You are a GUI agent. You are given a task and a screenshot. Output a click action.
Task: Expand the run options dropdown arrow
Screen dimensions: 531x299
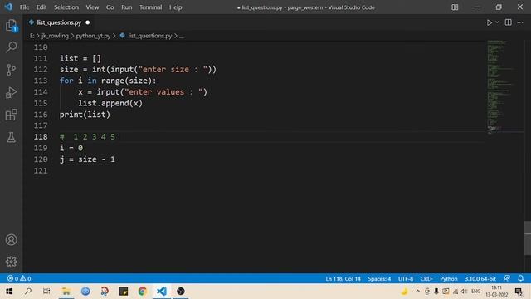[x=497, y=22]
